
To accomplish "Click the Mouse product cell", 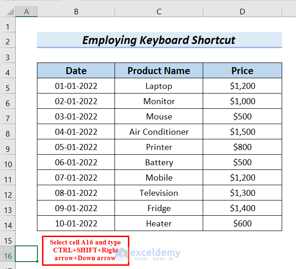I will (x=159, y=116).
